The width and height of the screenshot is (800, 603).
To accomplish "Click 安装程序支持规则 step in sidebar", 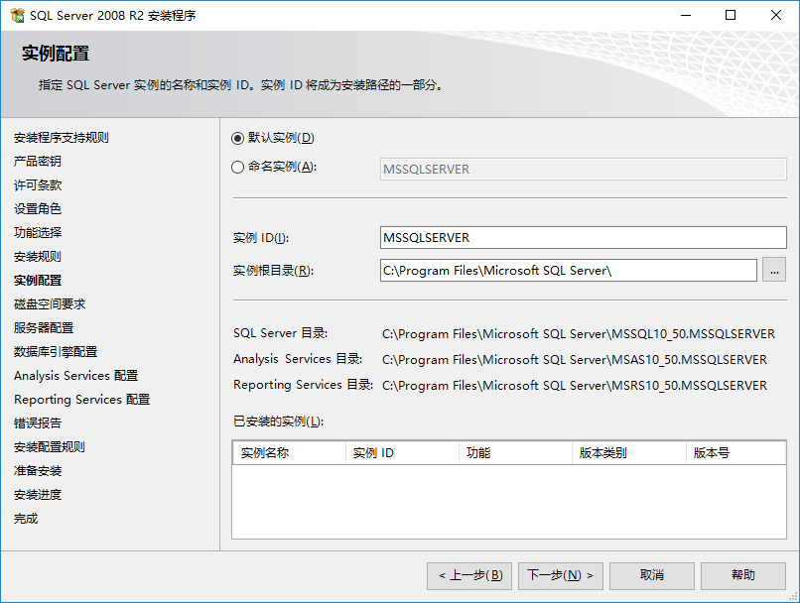I will tap(62, 138).
